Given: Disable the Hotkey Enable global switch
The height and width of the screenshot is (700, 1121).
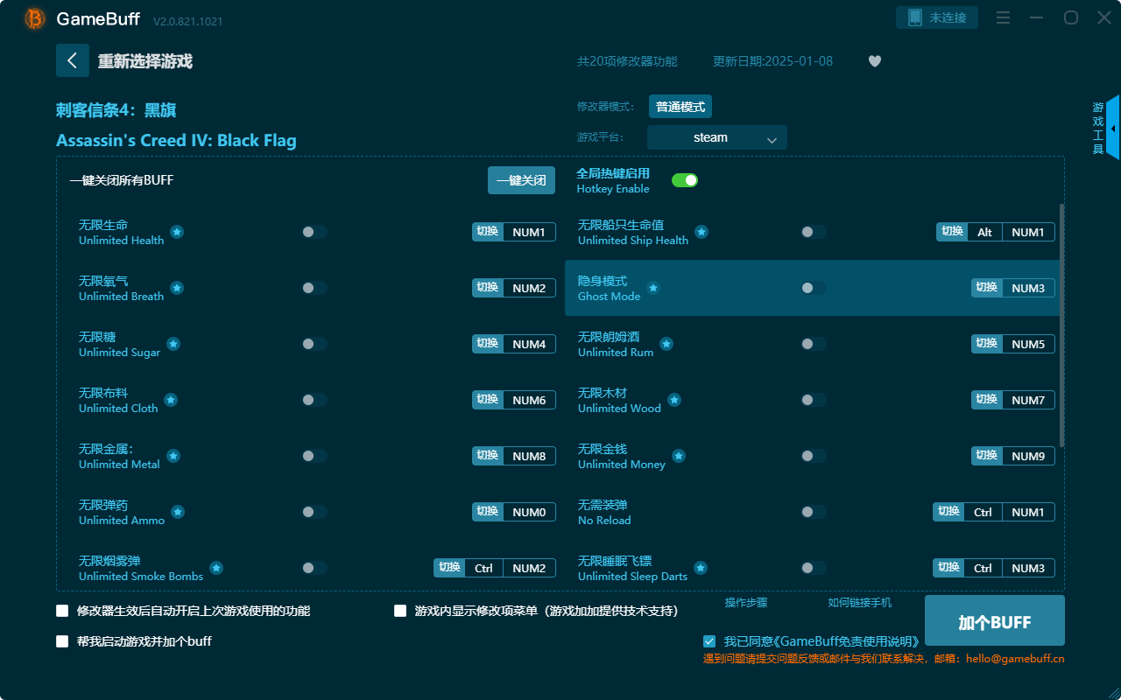Looking at the screenshot, I should [684, 179].
